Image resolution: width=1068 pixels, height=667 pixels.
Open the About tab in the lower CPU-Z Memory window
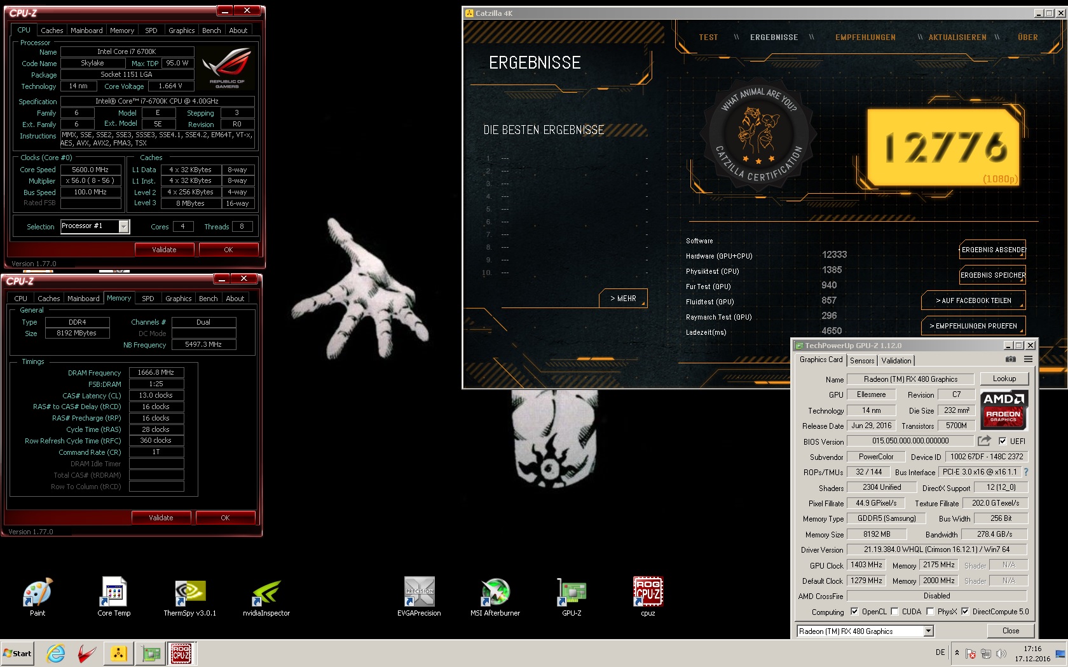click(x=235, y=299)
